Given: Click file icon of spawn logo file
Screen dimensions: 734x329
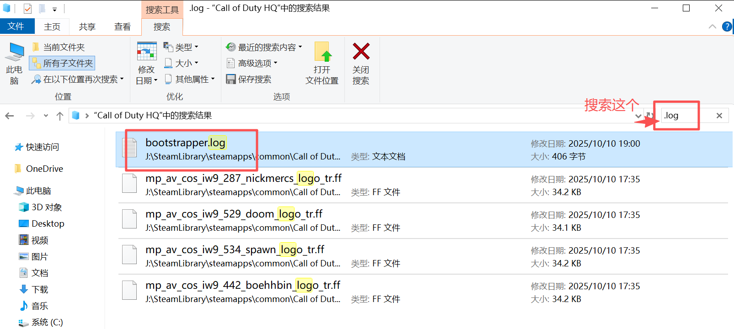Looking at the screenshot, I should (129, 255).
